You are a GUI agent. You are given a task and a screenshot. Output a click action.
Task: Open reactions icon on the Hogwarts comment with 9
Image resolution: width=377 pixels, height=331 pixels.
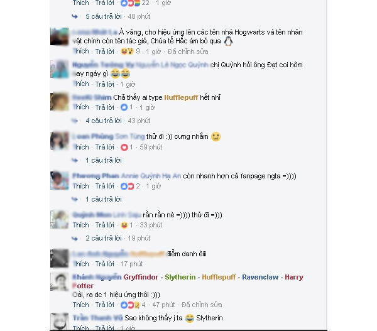pyautogui.click(x=127, y=52)
